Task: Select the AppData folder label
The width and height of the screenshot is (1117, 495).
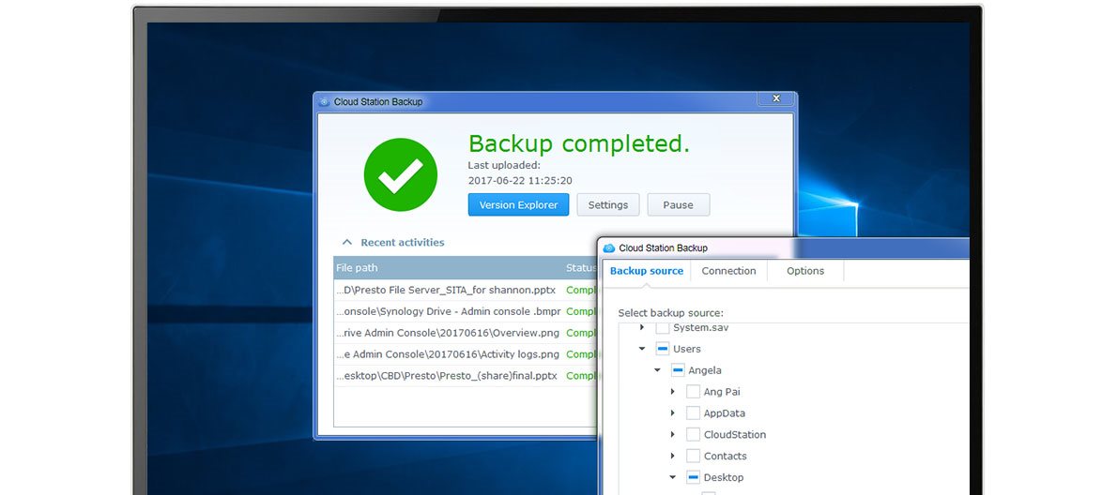Action: [725, 412]
